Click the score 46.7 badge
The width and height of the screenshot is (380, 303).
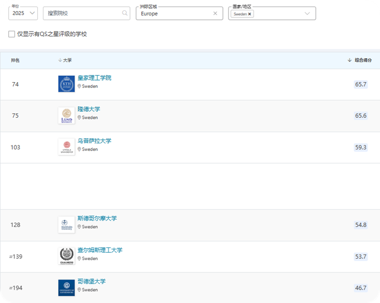[361, 288]
